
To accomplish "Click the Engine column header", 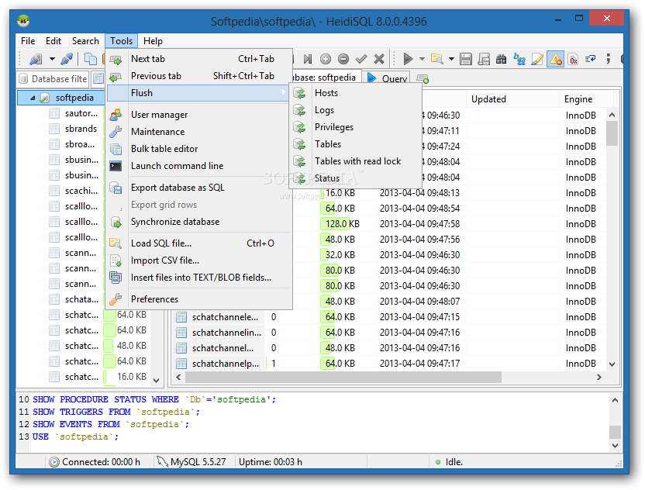I will [x=586, y=99].
